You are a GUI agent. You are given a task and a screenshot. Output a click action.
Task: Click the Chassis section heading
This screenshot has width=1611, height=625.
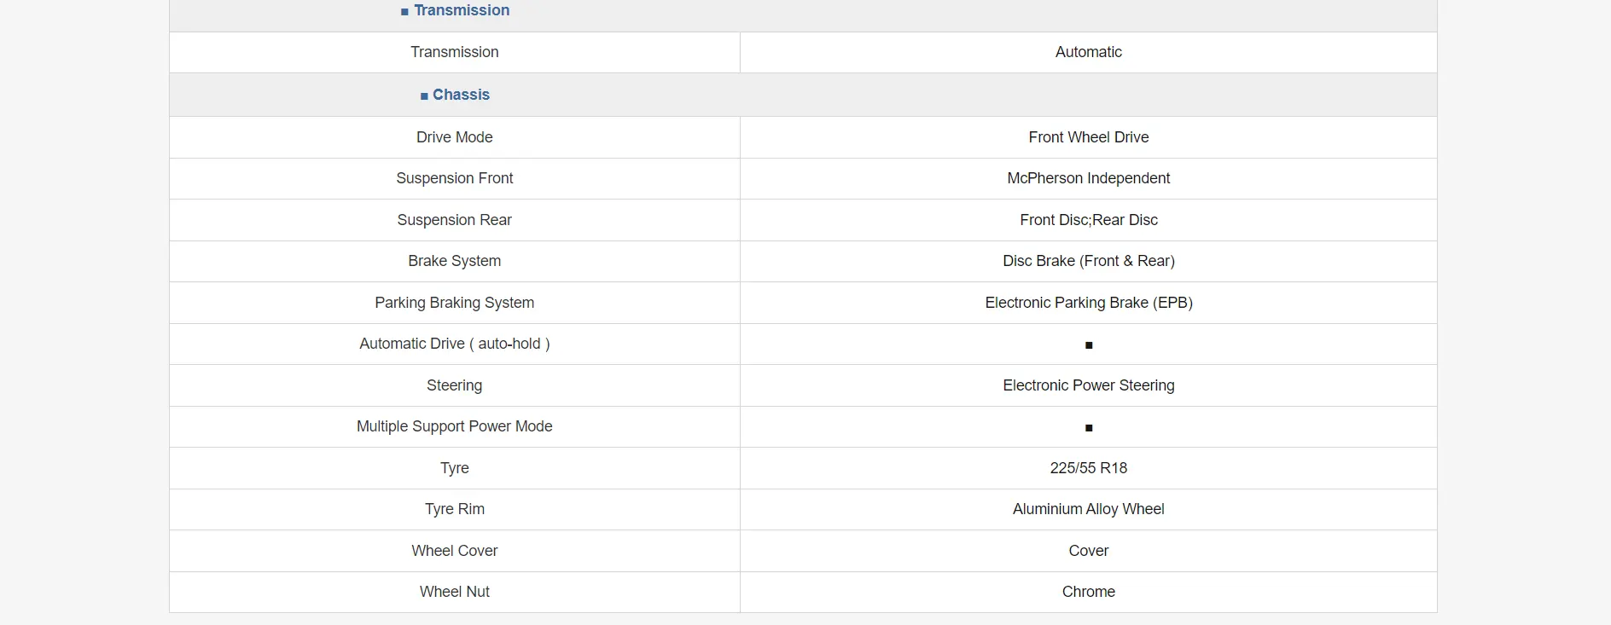(461, 95)
